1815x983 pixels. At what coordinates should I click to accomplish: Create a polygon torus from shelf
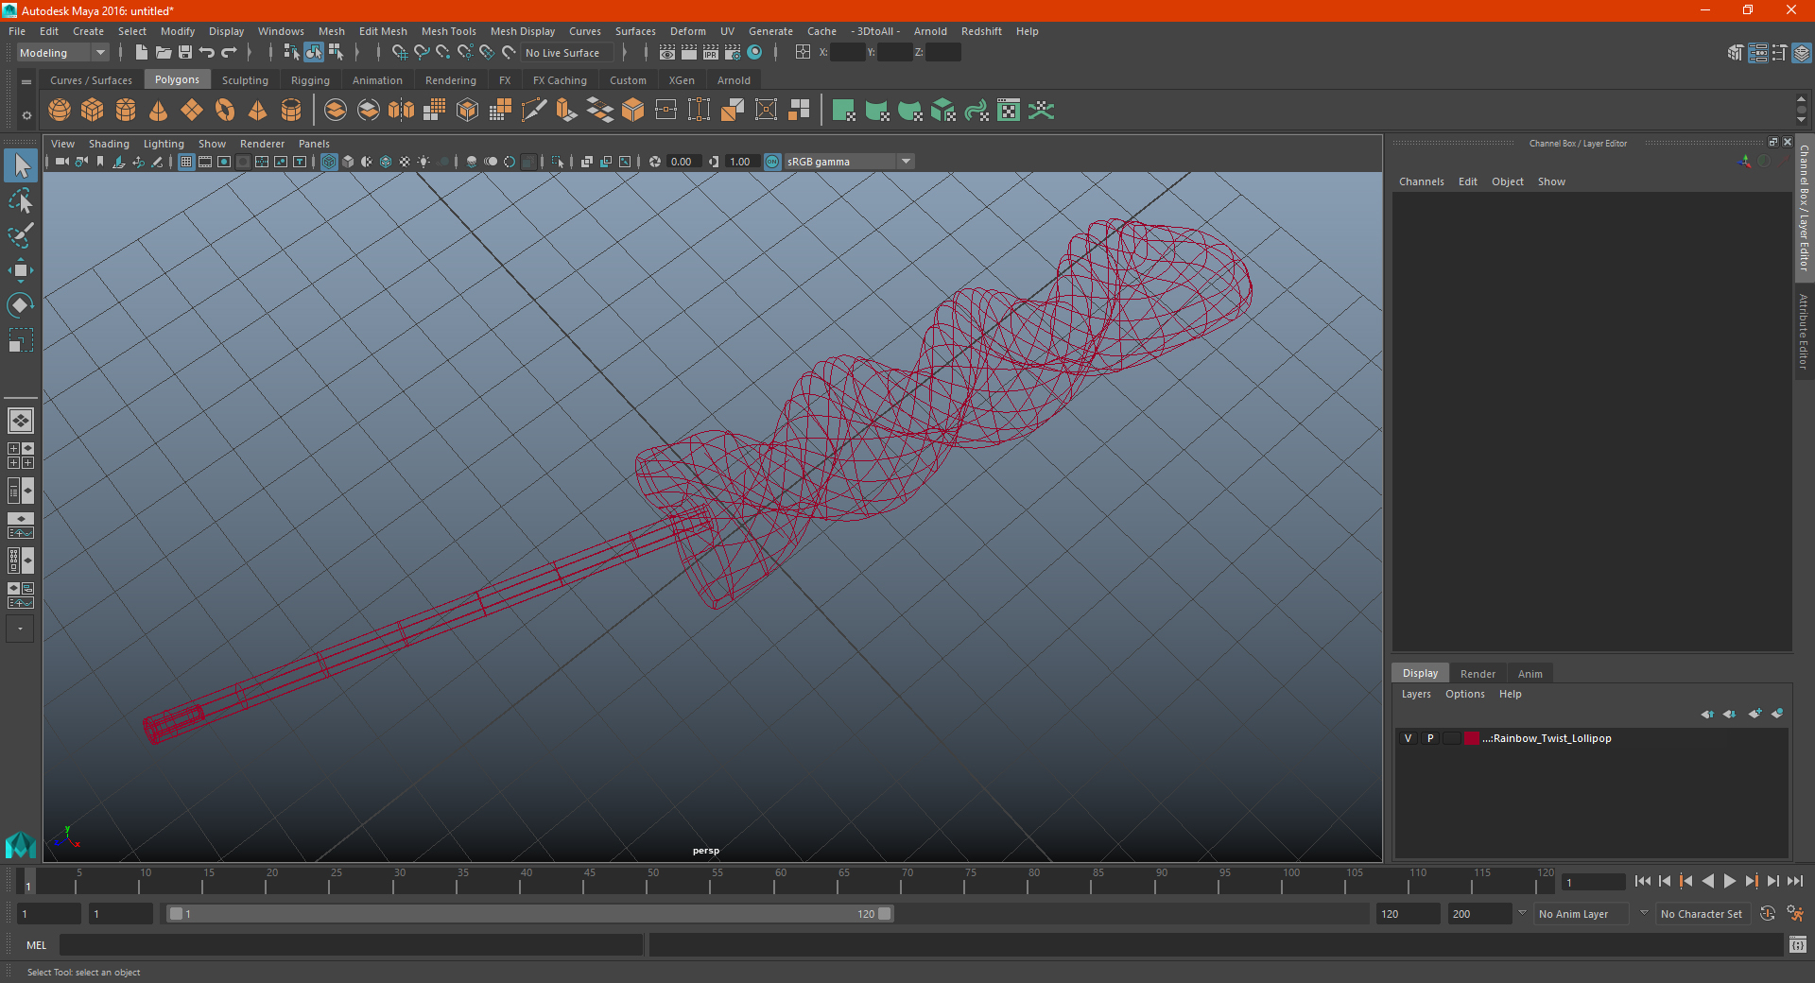tap(225, 111)
